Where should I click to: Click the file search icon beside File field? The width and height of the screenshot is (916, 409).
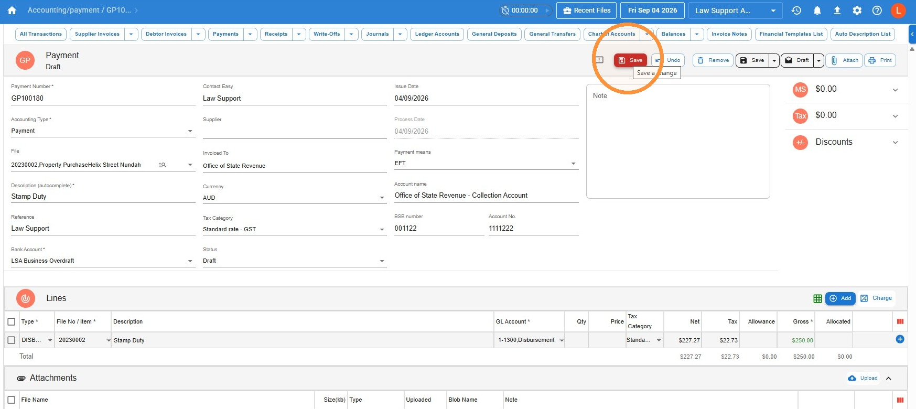[163, 165]
